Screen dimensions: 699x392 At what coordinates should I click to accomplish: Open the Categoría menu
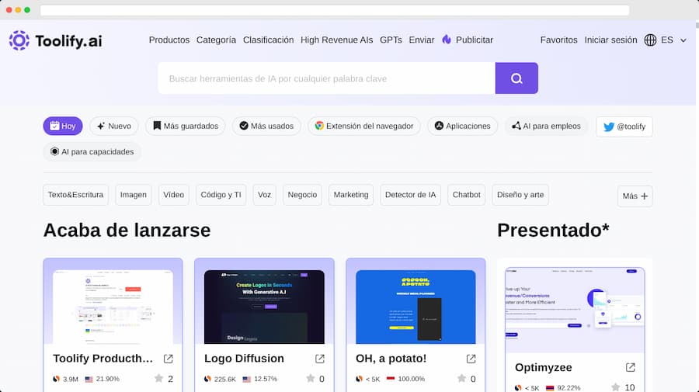pyautogui.click(x=216, y=40)
